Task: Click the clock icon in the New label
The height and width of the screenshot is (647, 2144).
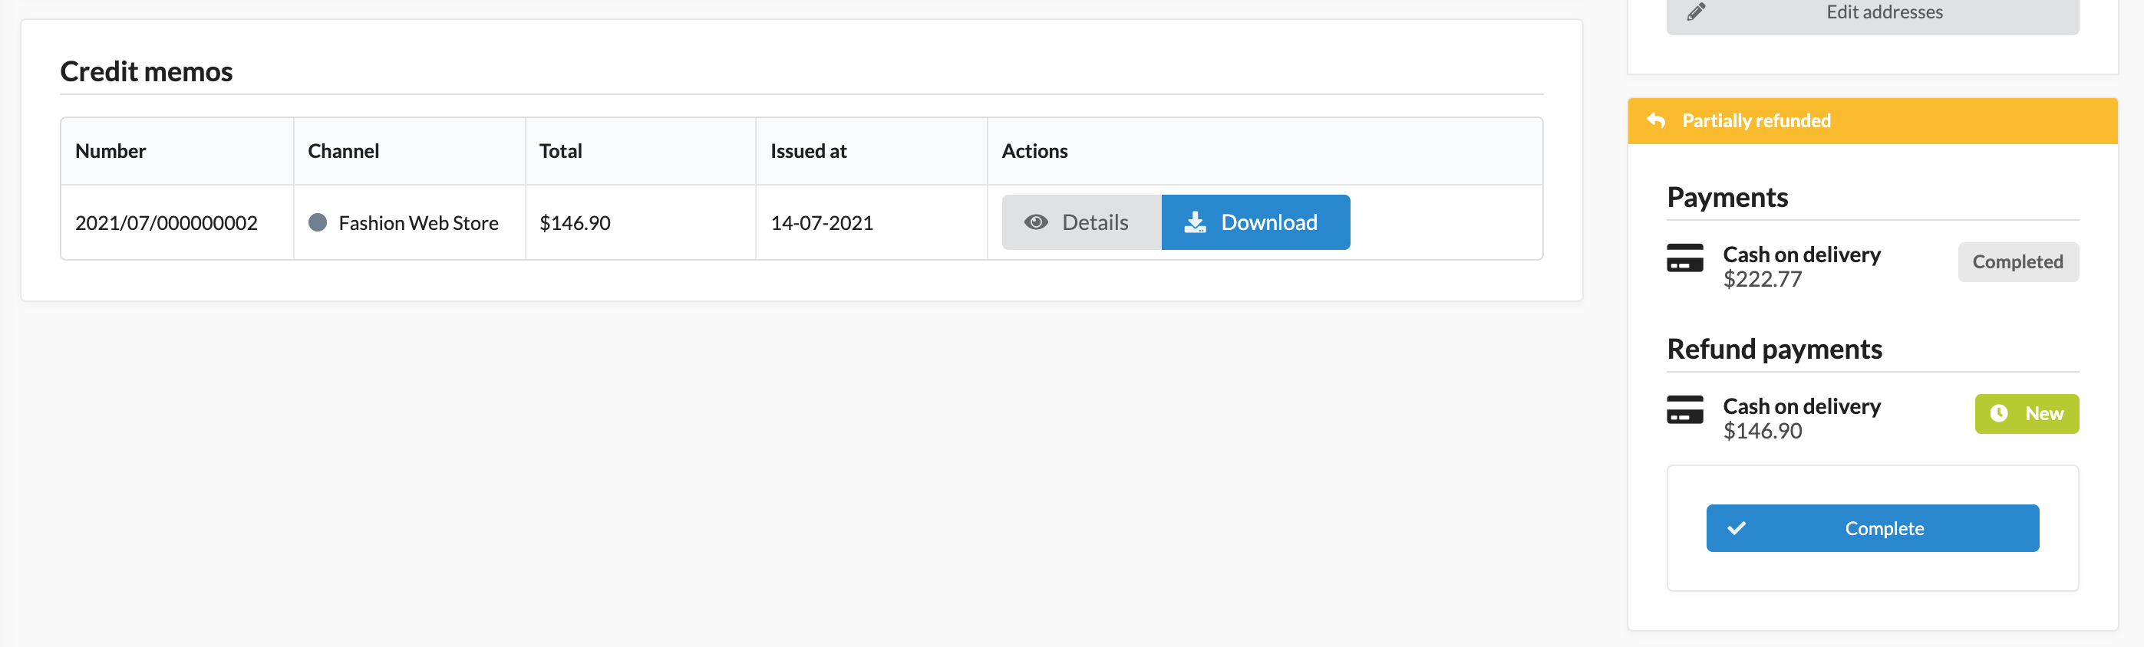Action: coord(1998,413)
